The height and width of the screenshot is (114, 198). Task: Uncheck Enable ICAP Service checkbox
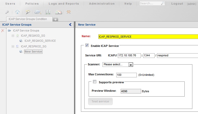(x=87, y=45)
